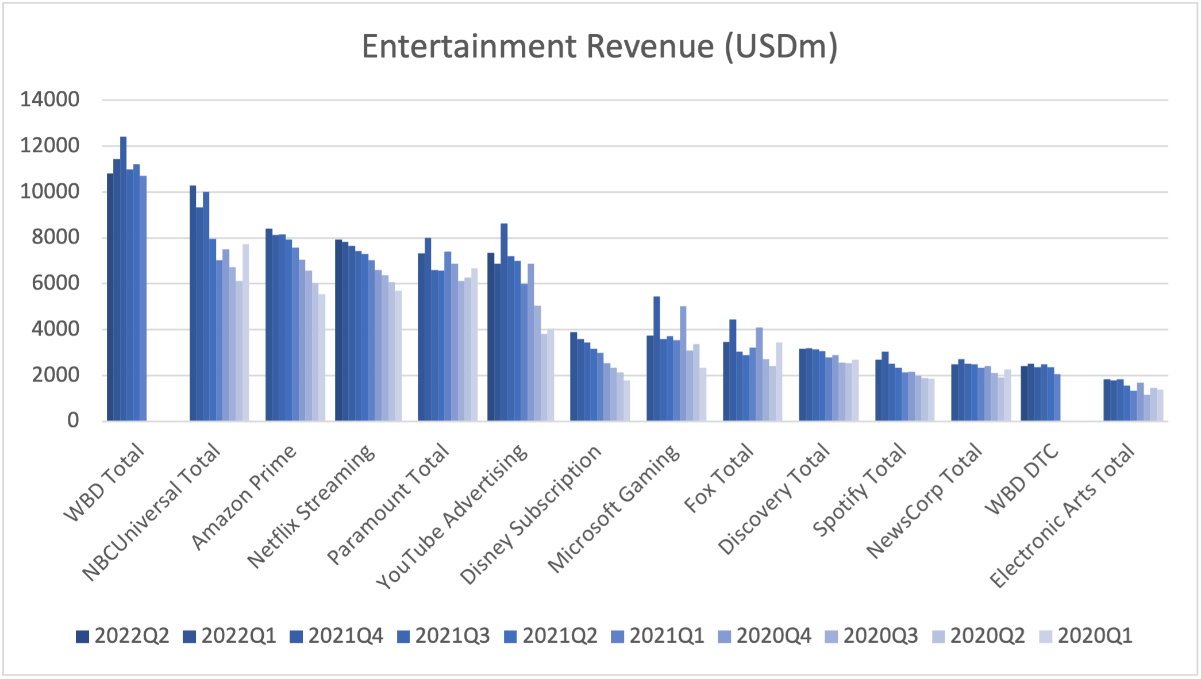Click the 0 y-axis value
Screen dimensions: 1201x679
(73, 420)
